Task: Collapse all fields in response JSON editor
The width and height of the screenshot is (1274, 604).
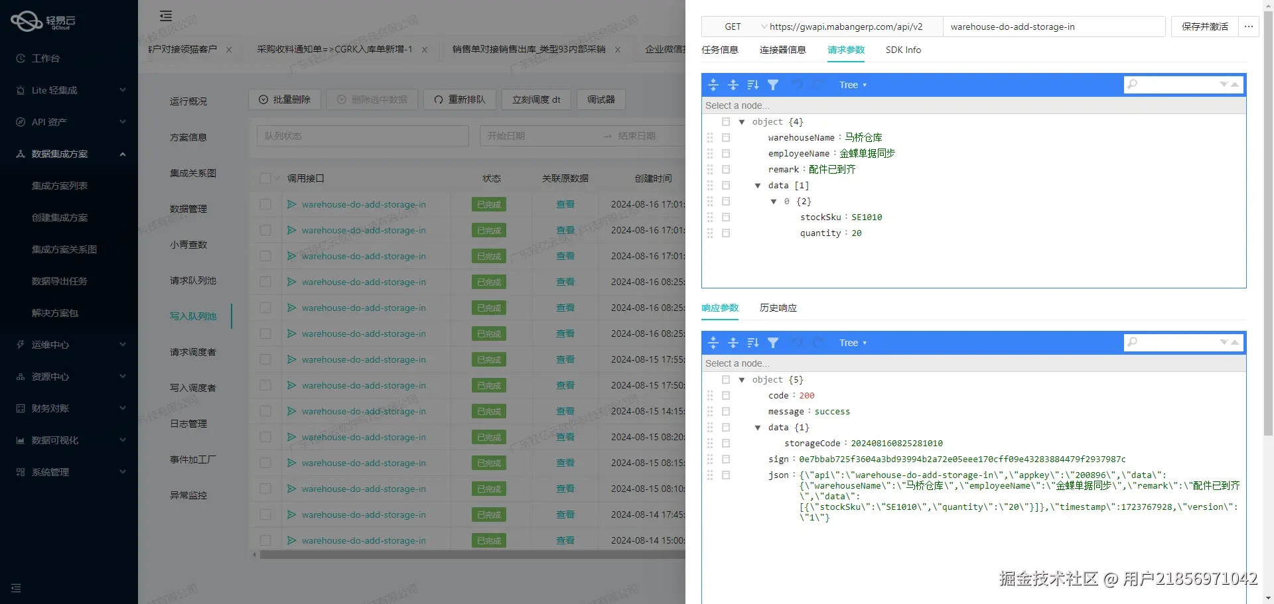Action: tap(733, 343)
